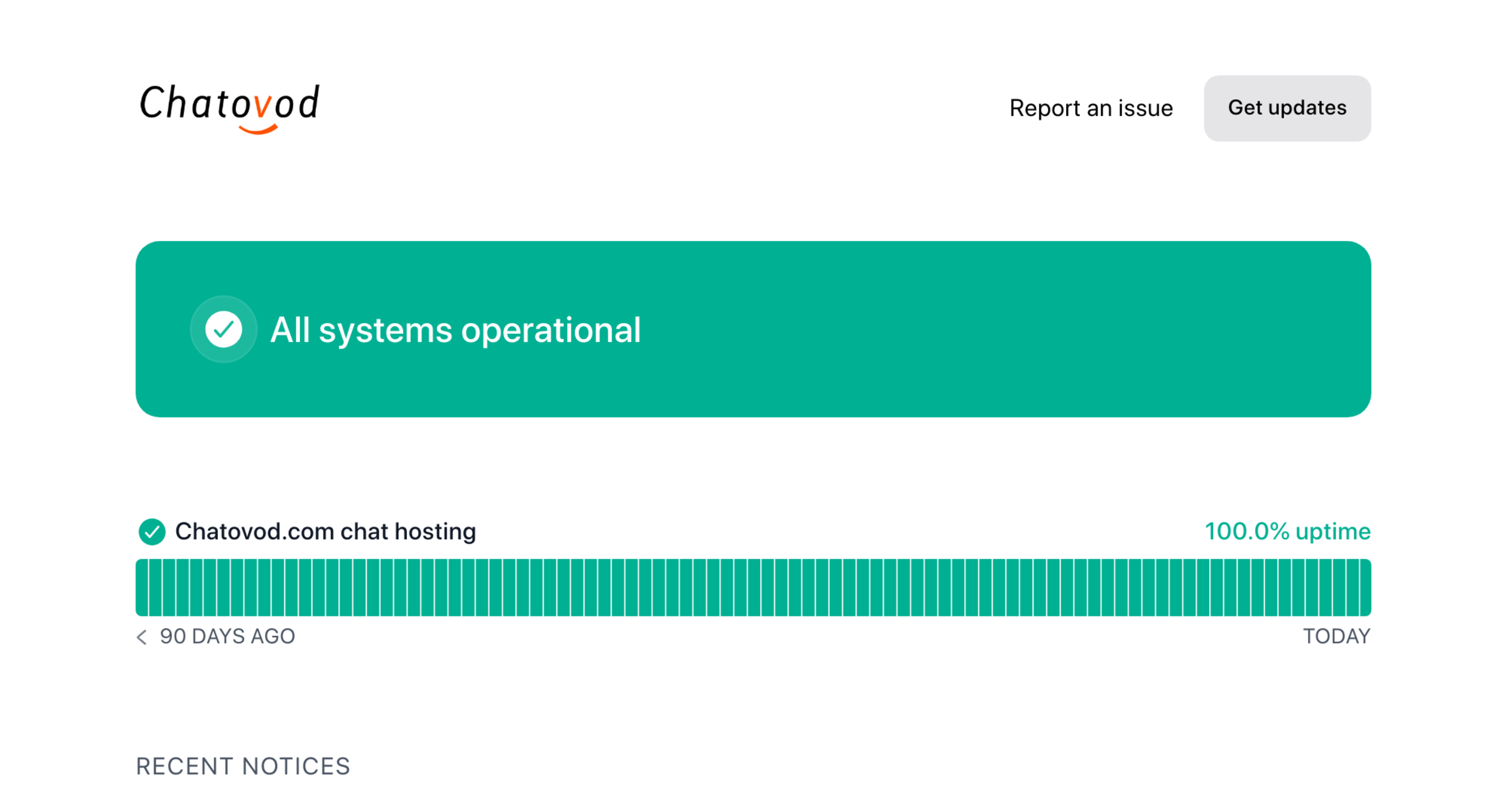Click the left chevron before 90 DAYS AGO
Viewport: 1507px width, 791px height.
(142, 637)
